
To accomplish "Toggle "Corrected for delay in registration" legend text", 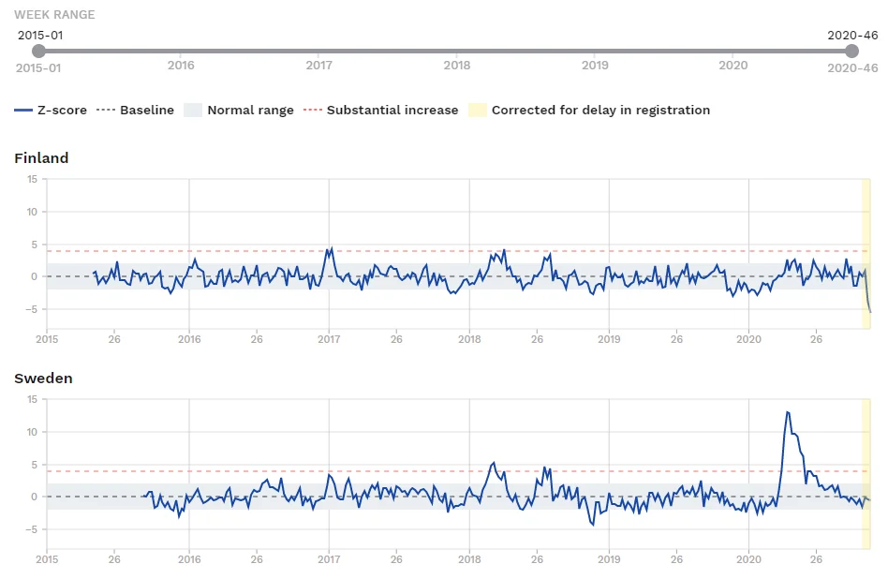I will coord(600,111).
